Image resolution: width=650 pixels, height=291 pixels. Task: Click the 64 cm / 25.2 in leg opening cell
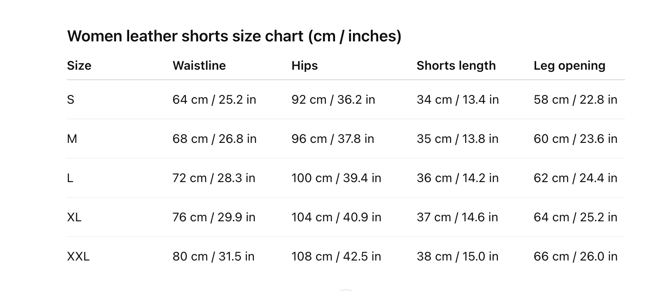(575, 217)
